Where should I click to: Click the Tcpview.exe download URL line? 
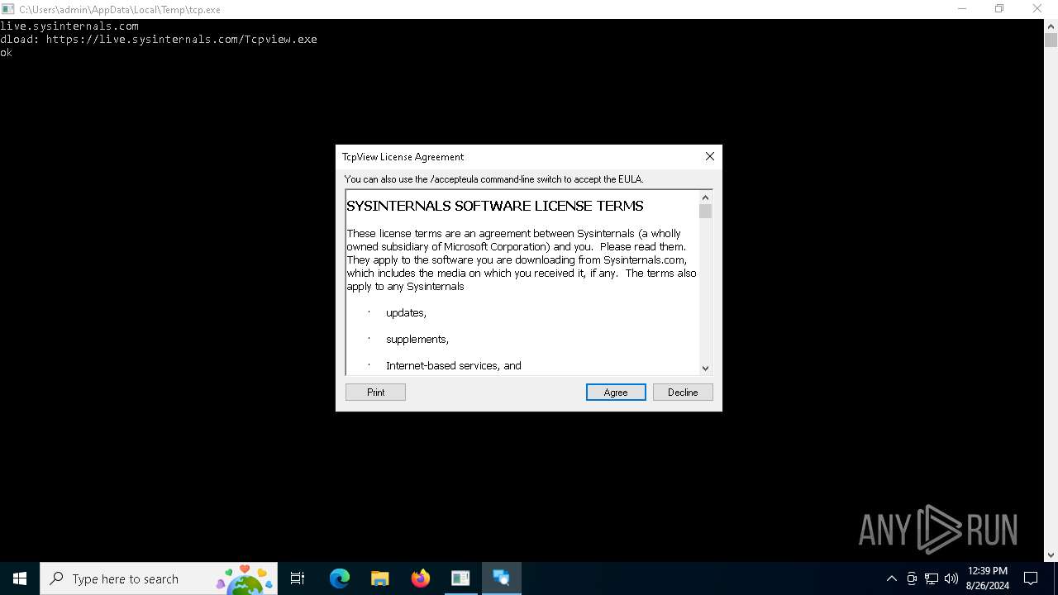tap(159, 39)
